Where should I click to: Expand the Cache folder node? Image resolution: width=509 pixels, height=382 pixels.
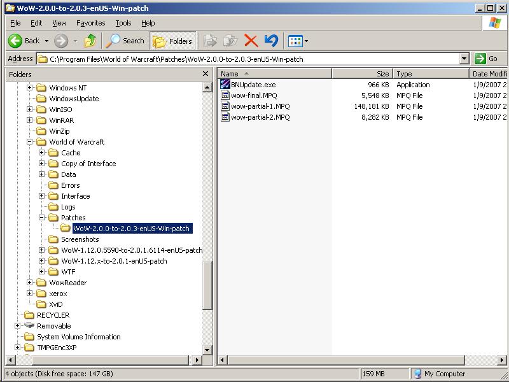[41, 152]
